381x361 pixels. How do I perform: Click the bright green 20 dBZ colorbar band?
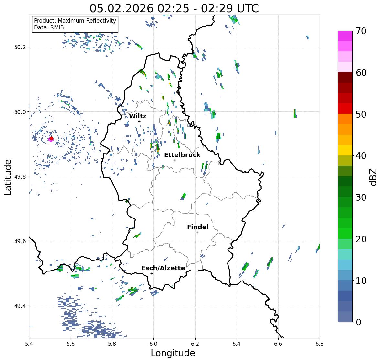[345, 233]
